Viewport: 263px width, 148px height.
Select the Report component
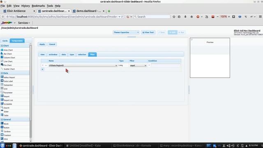pyautogui.click(x=5, y=97)
